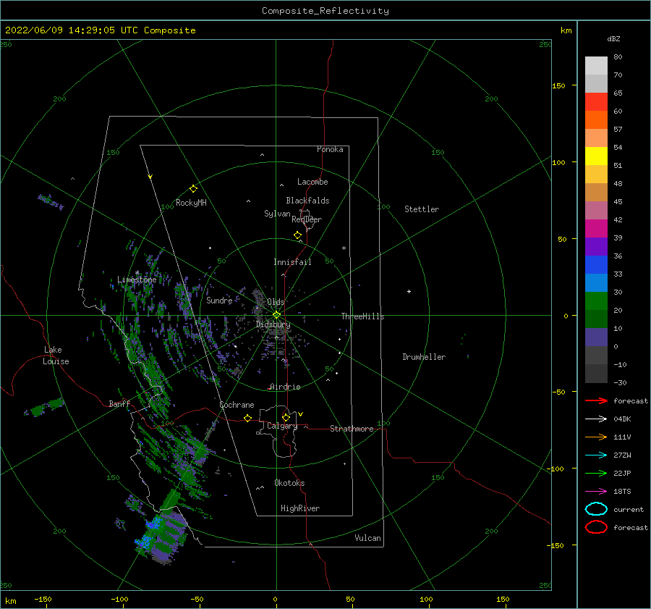Click the Okotoks label

coord(289,483)
